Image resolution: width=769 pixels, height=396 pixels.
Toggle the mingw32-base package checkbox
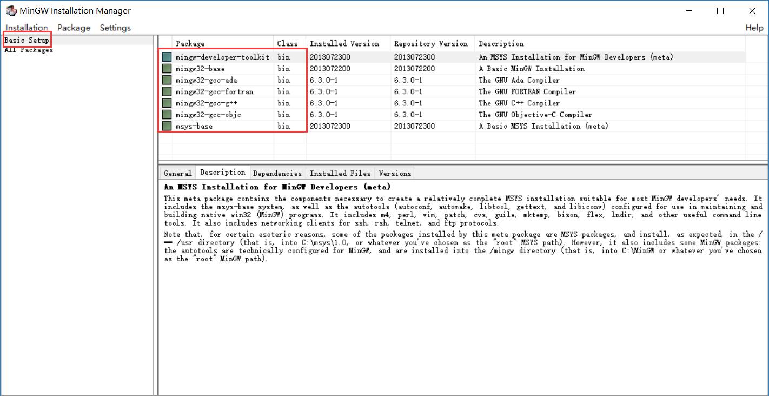click(167, 69)
